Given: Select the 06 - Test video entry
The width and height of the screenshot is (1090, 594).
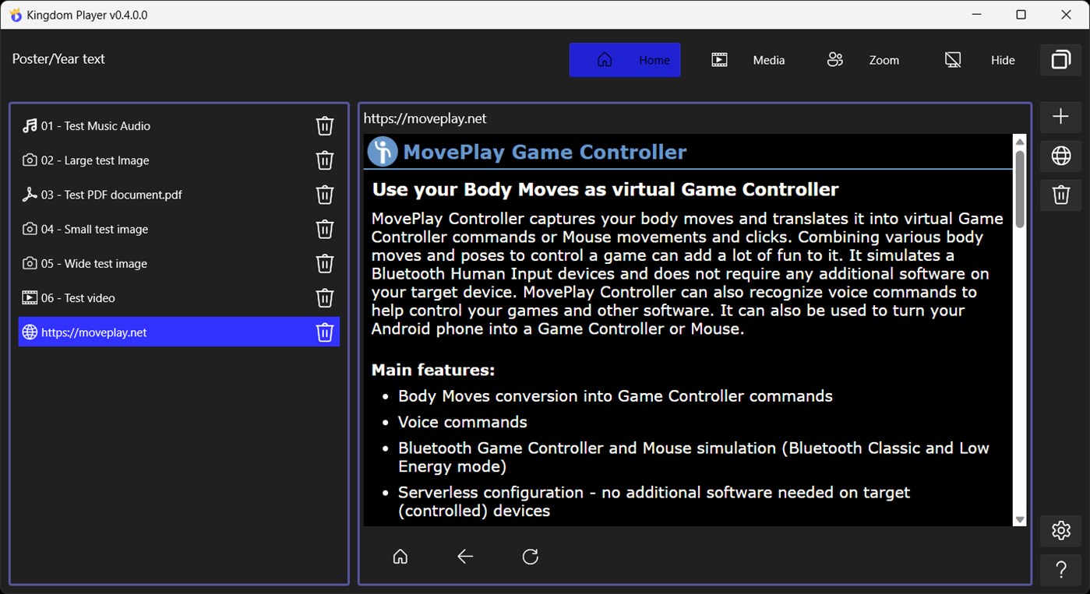Looking at the screenshot, I should tap(179, 297).
